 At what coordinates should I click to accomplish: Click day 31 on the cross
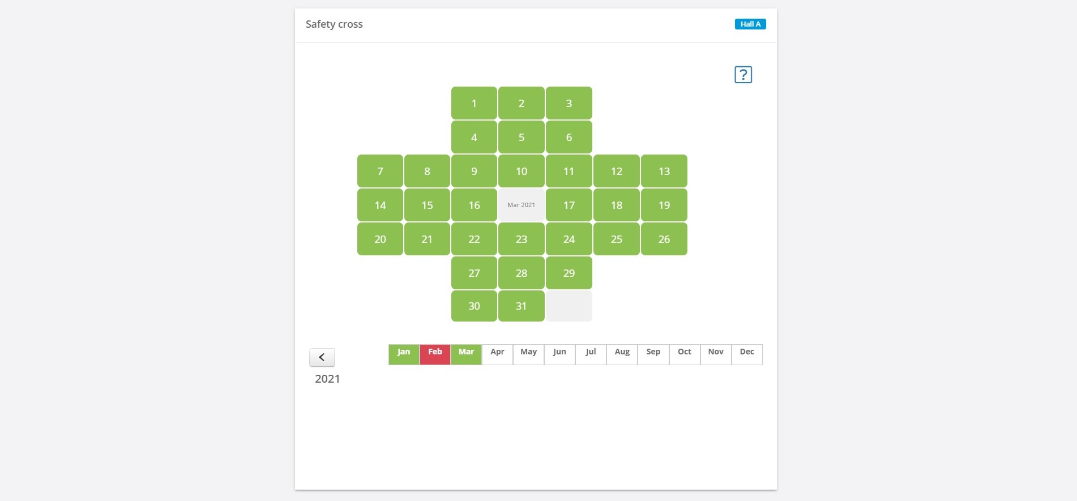[521, 306]
